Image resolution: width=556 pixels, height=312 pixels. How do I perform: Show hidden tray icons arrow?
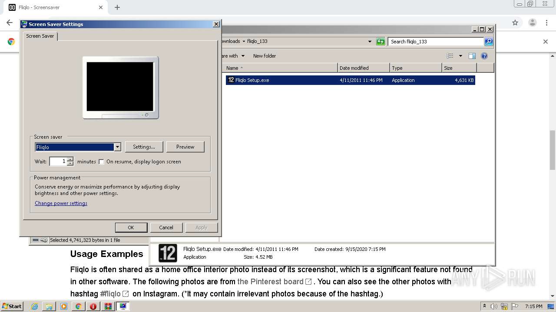[484, 306]
